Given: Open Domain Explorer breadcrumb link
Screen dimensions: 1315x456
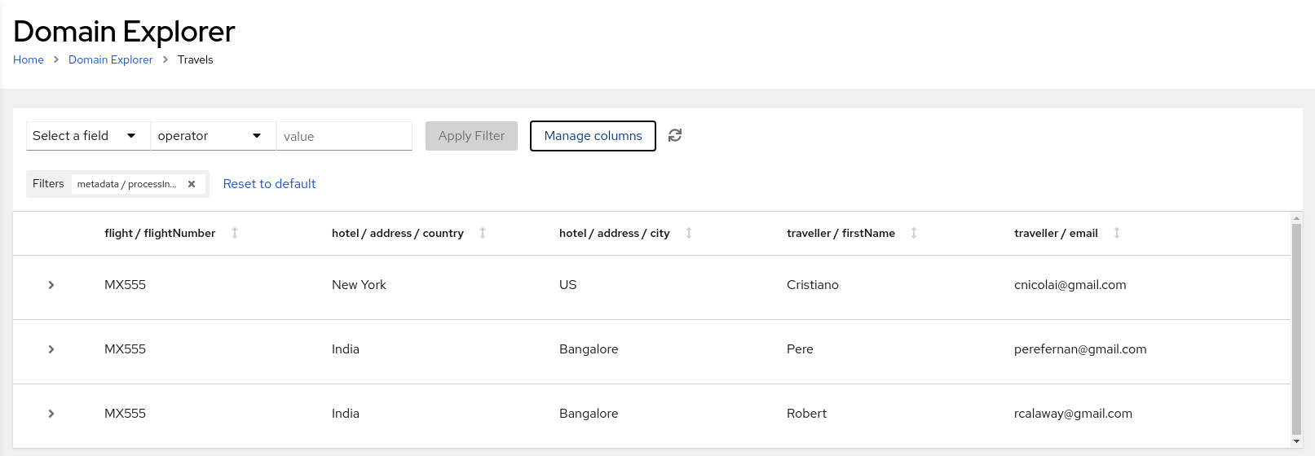Looking at the screenshot, I should pos(111,59).
